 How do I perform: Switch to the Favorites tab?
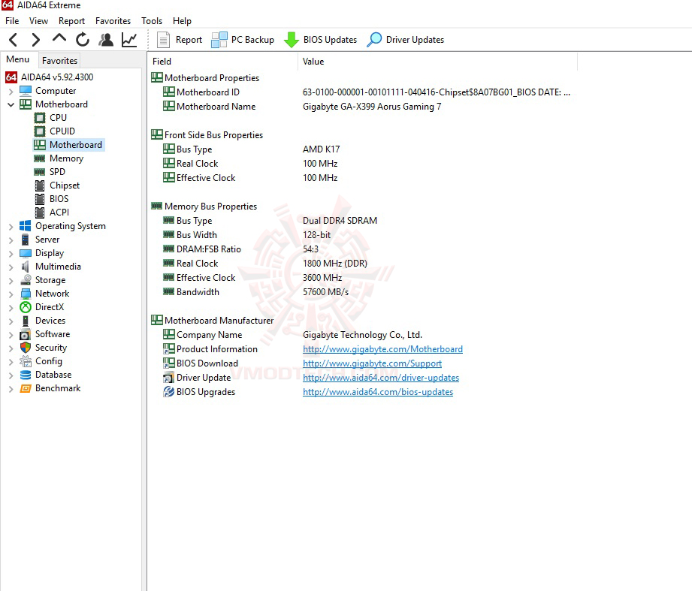59,60
